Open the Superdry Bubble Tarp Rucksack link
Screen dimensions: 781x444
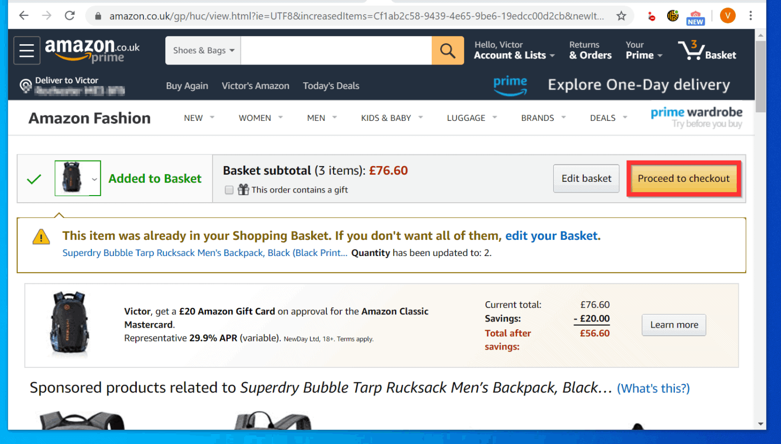click(204, 252)
